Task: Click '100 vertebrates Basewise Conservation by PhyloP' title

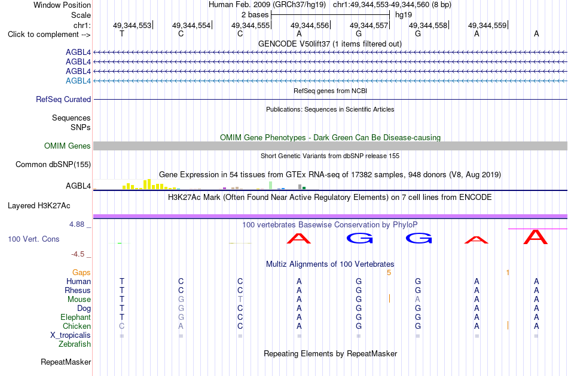Action: [x=330, y=224]
